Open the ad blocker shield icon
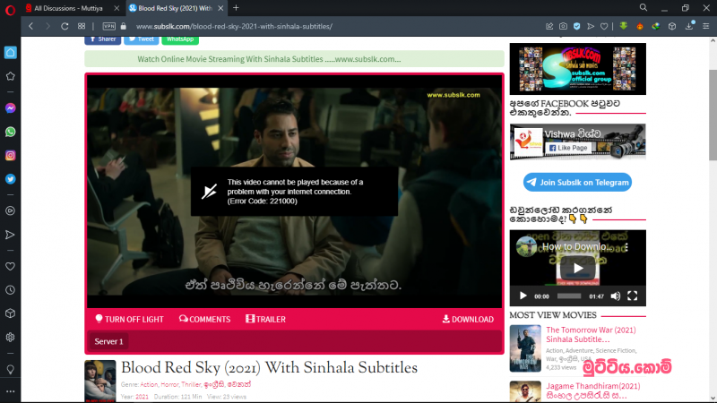 [576, 27]
